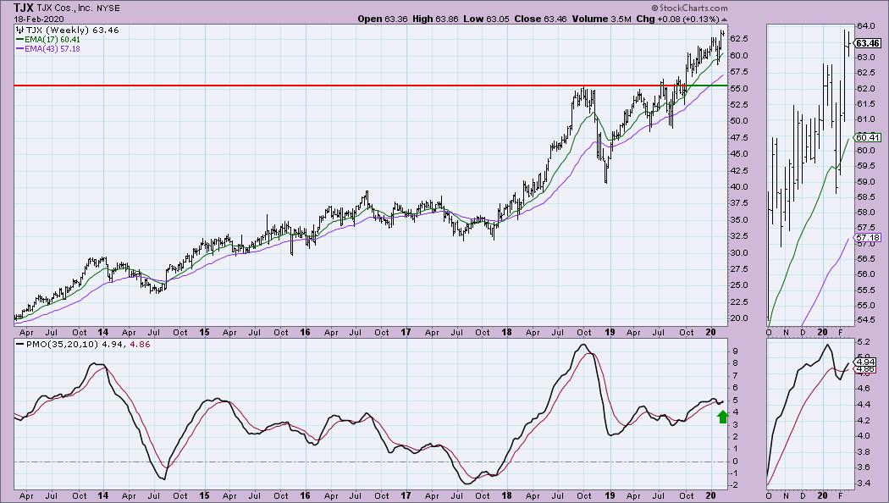Viewport: 889px width, 503px height.
Task: Click the green EMA(17) line swatch
Action: click(19, 40)
